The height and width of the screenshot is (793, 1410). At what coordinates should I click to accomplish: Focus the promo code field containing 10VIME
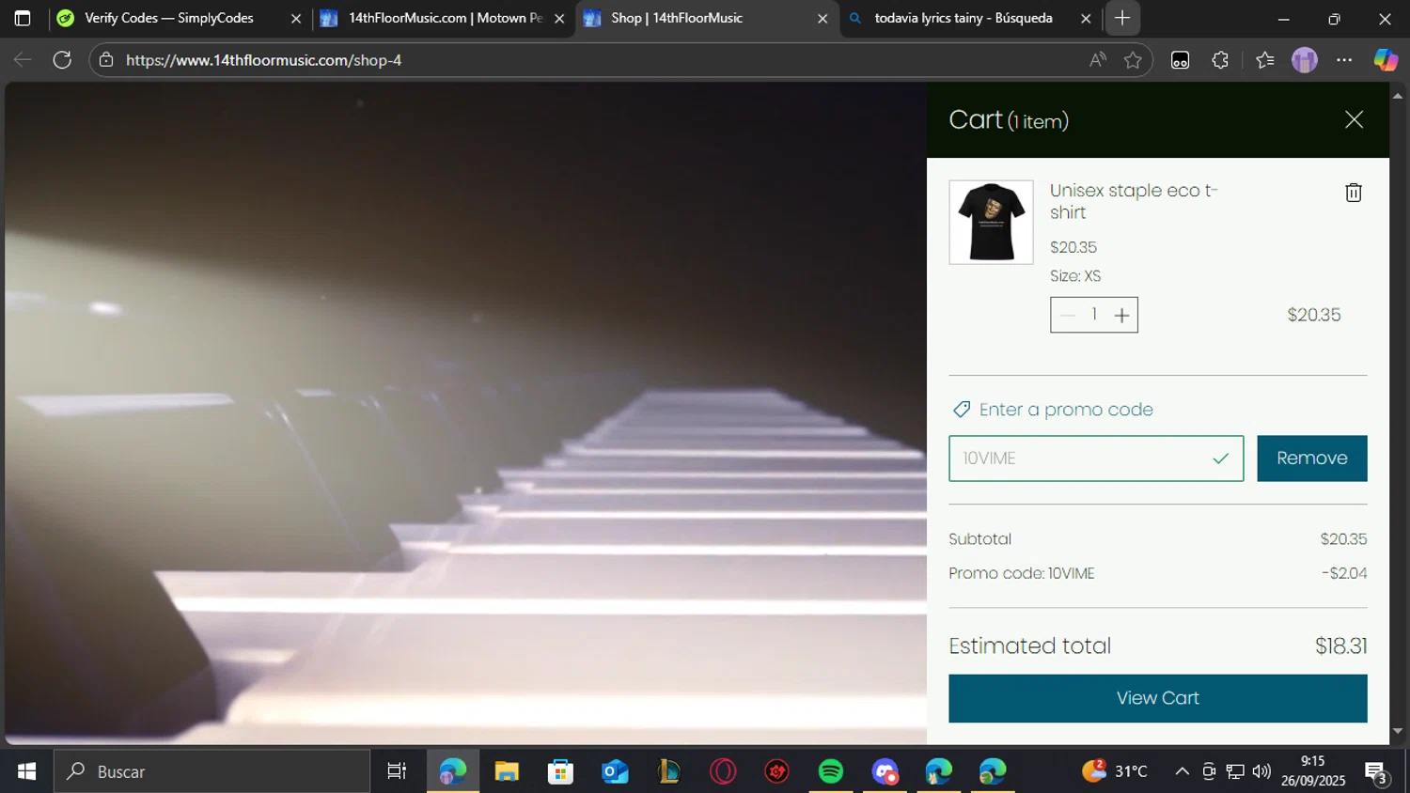coord(1096,459)
